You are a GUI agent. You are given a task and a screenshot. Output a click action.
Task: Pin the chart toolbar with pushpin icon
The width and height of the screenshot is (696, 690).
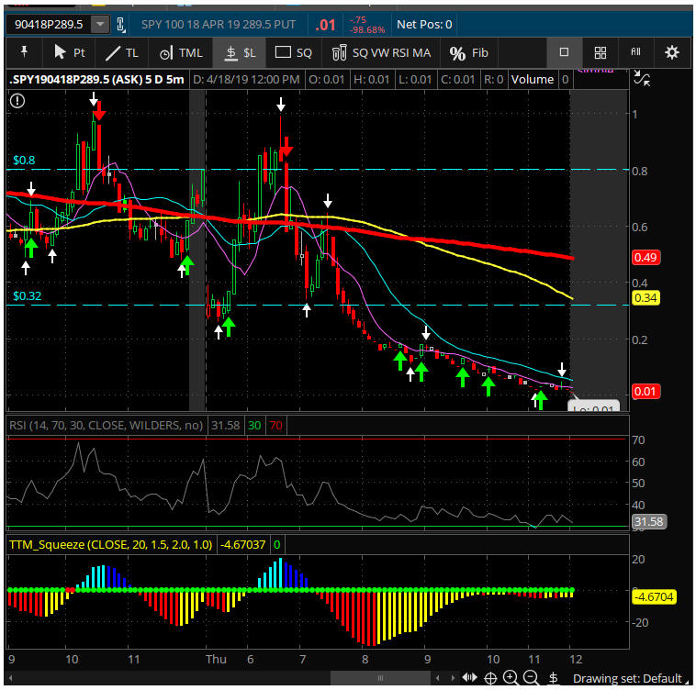[24, 52]
